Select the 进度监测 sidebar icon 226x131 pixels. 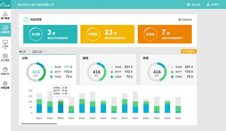click(x=5, y=29)
